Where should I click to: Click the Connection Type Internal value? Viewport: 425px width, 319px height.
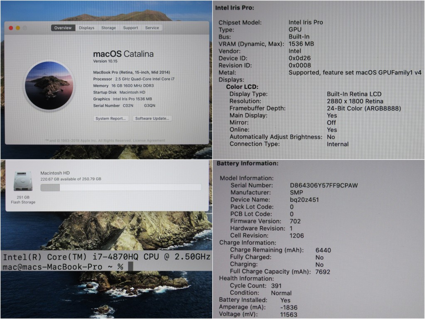(x=337, y=144)
